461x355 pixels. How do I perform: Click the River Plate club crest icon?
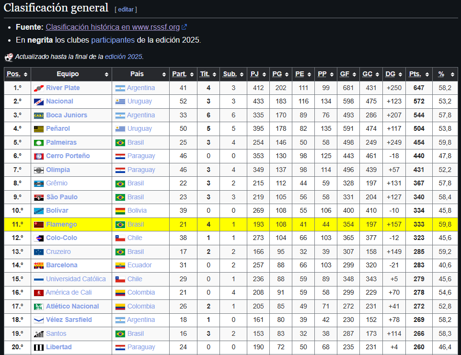tap(39, 88)
